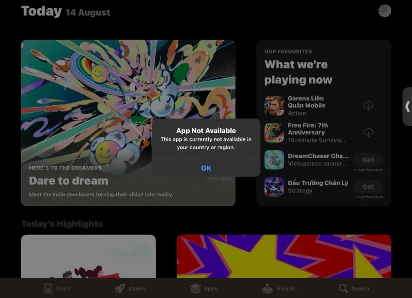Select the DreamChaser title text
Image resolution: width=412 pixels, height=298 pixels.
click(318, 156)
